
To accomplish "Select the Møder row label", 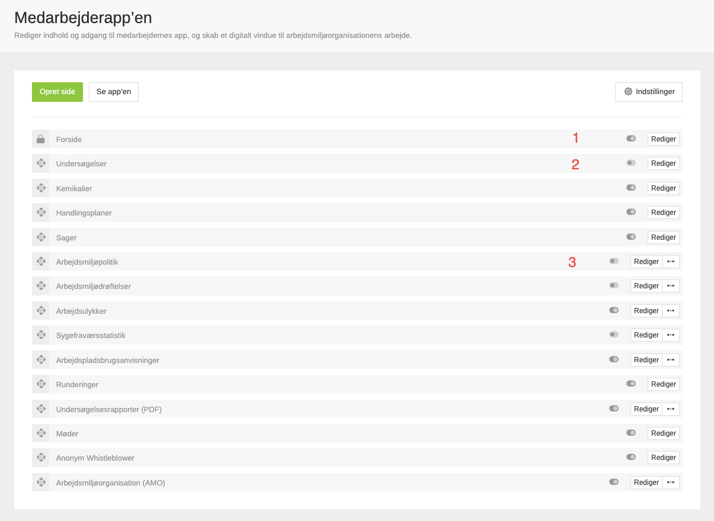I will [67, 434].
